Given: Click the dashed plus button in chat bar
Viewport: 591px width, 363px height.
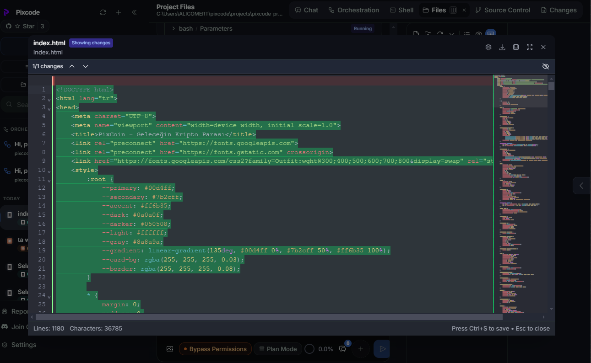Looking at the screenshot, I should [360, 349].
